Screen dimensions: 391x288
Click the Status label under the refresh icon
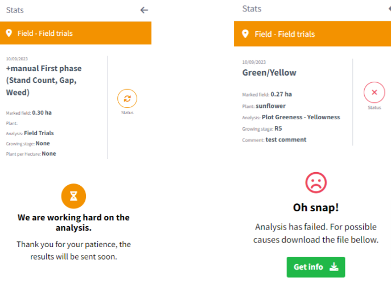127,112
